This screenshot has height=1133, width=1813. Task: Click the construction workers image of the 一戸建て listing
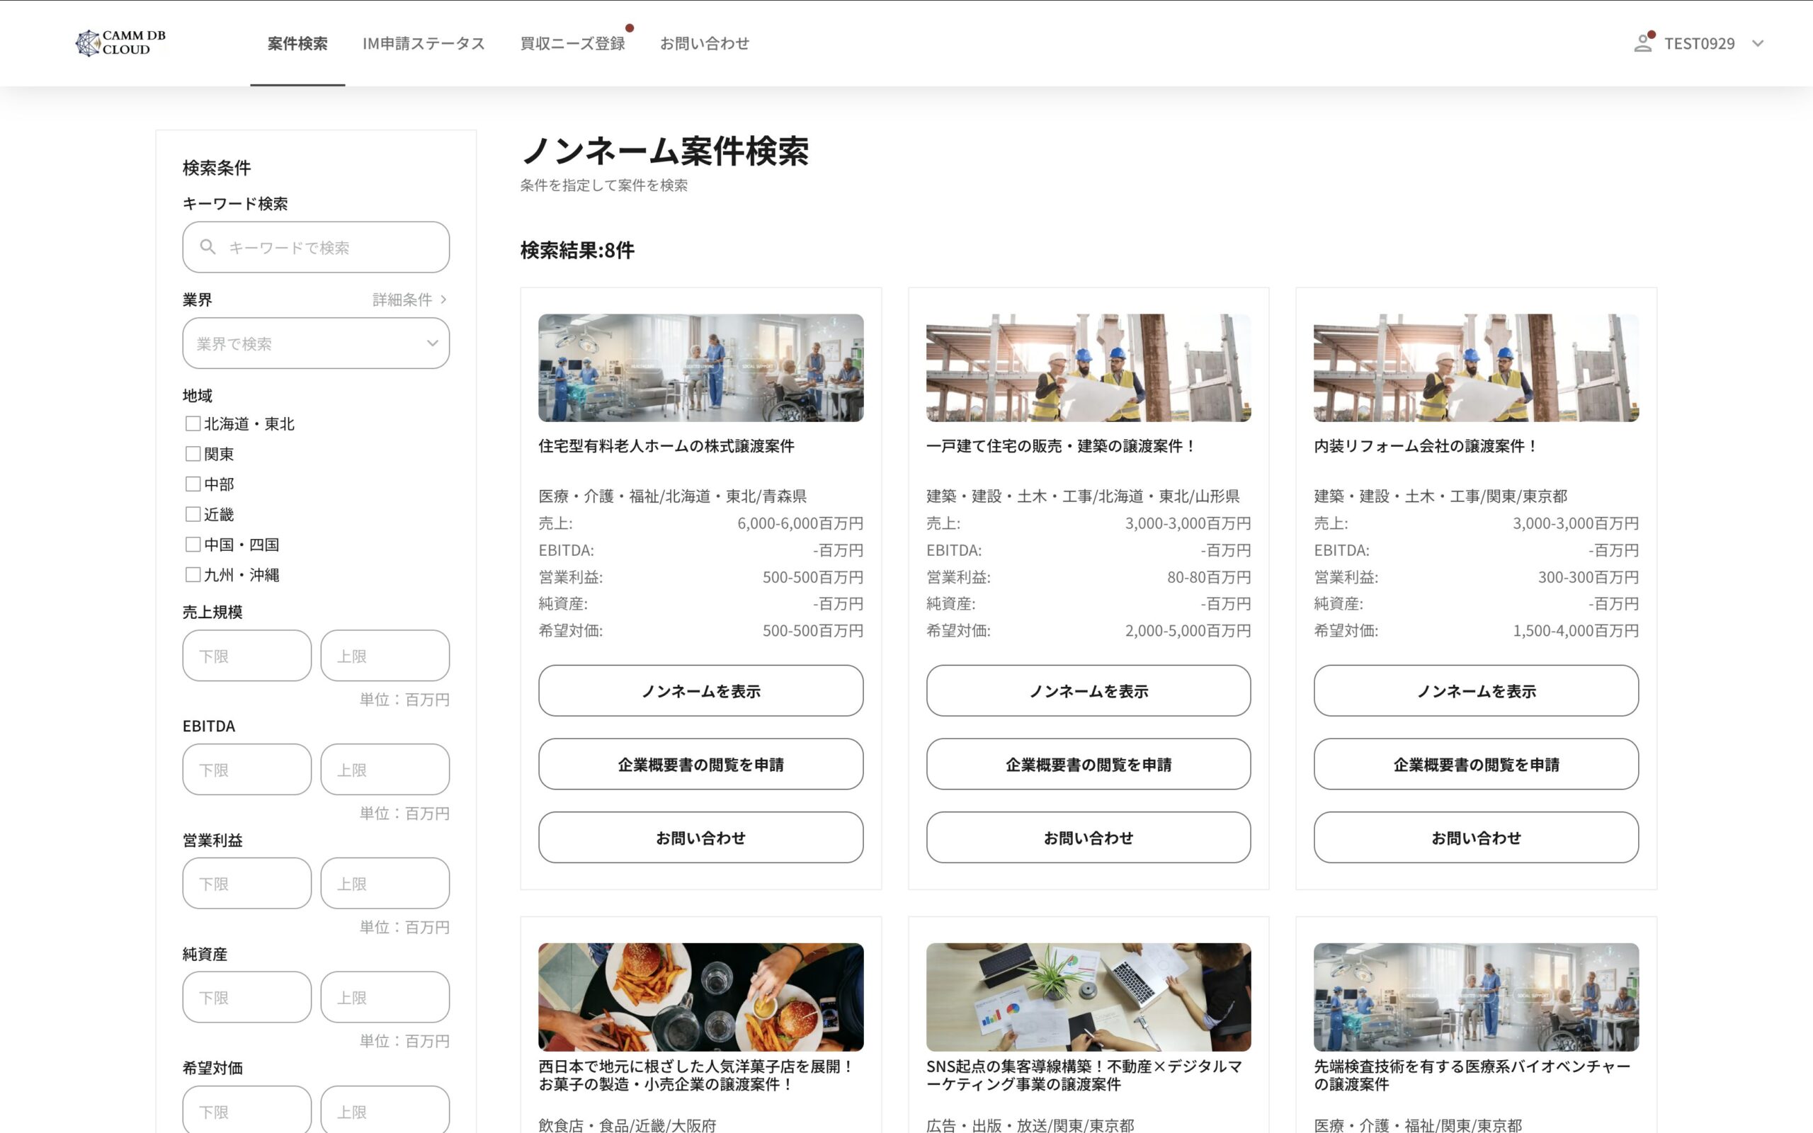point(1088,368)
